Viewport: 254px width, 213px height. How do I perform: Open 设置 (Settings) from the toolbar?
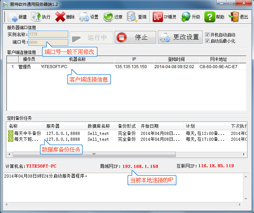click(84, 17)
